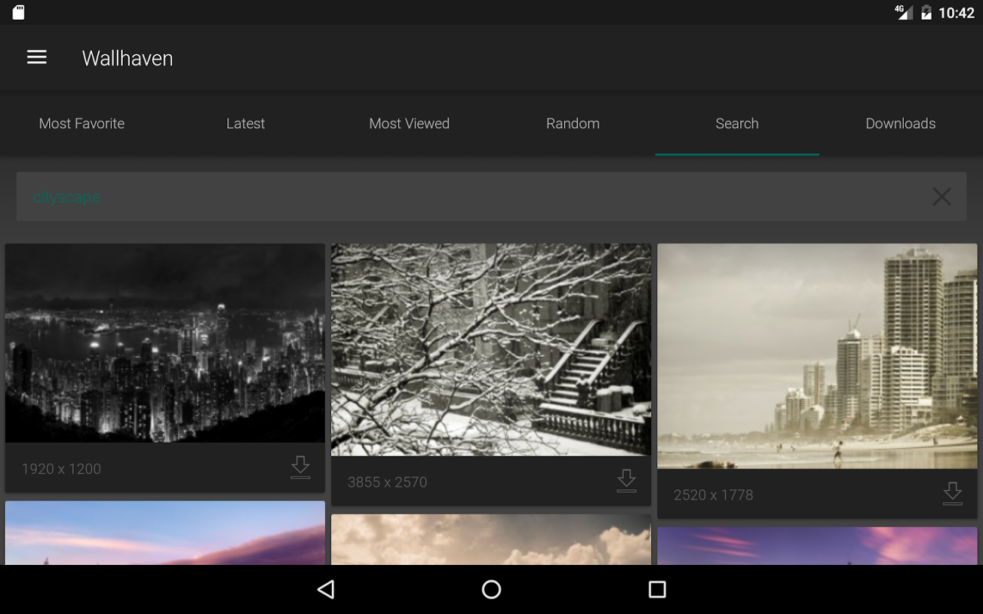Clear the cityscape search query with the X
Image resolution: width=983 pixels, height=614 pixels.
coord(942,196)
